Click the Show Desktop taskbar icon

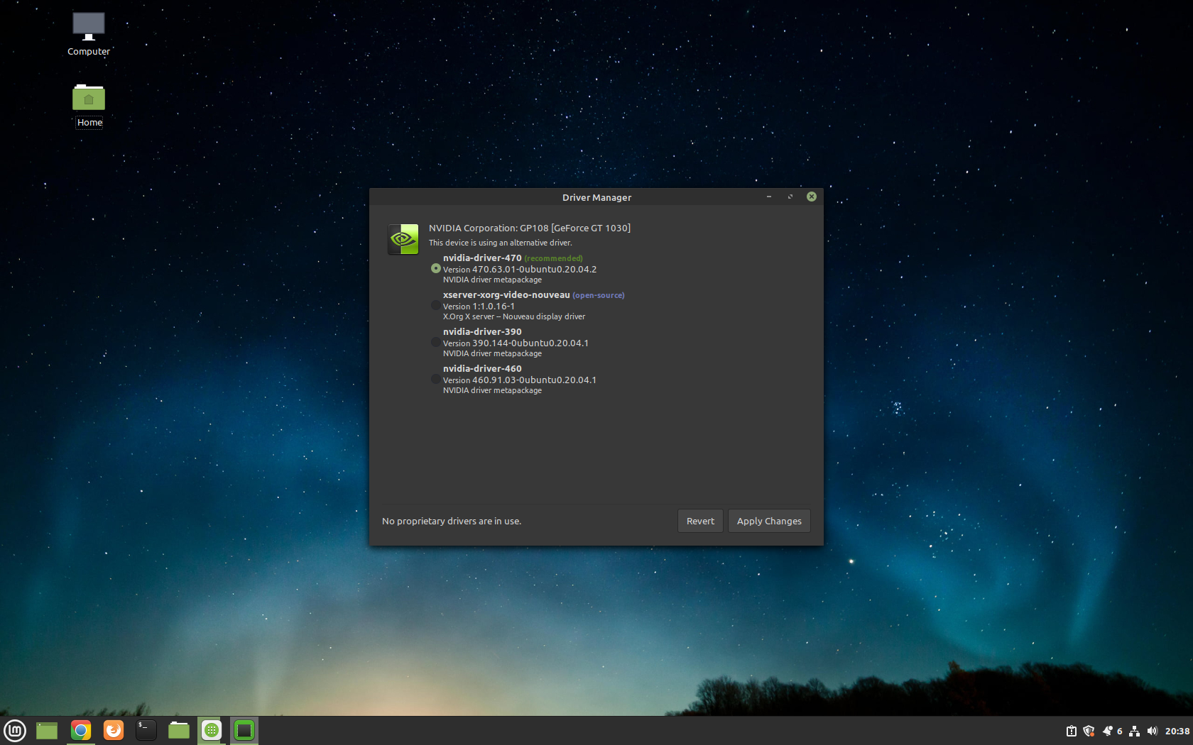pyautogui.click(x=47, y=730)
